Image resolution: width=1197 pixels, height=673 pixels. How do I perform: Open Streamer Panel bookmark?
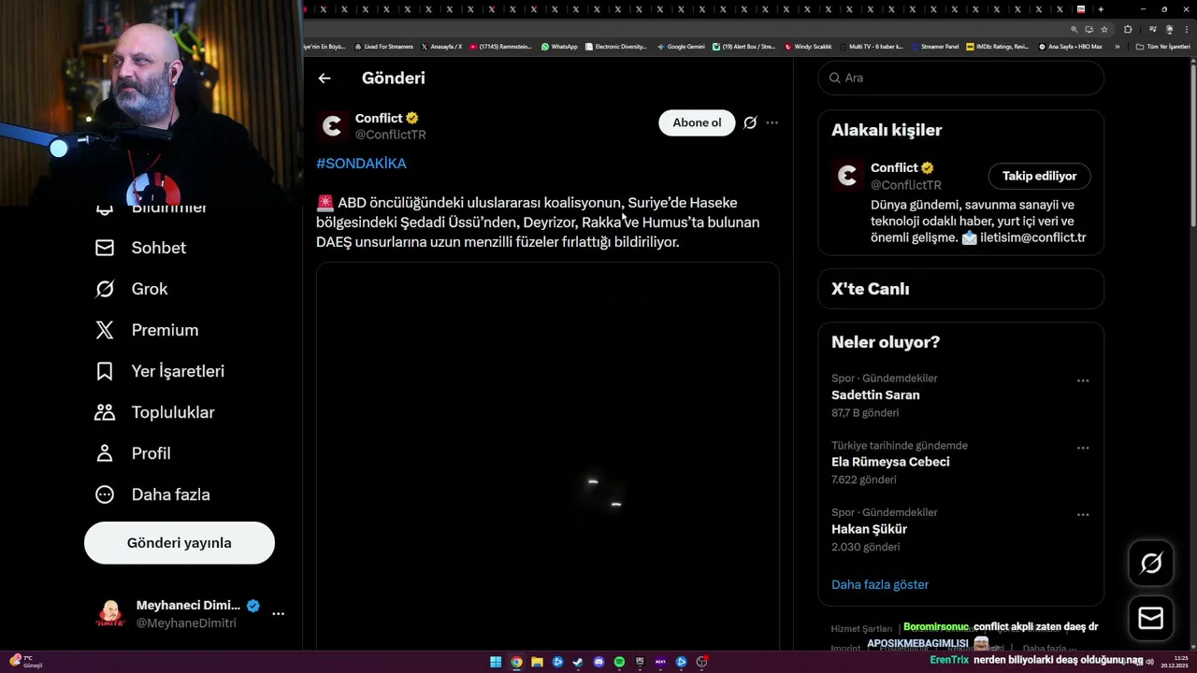pos(934,46)
